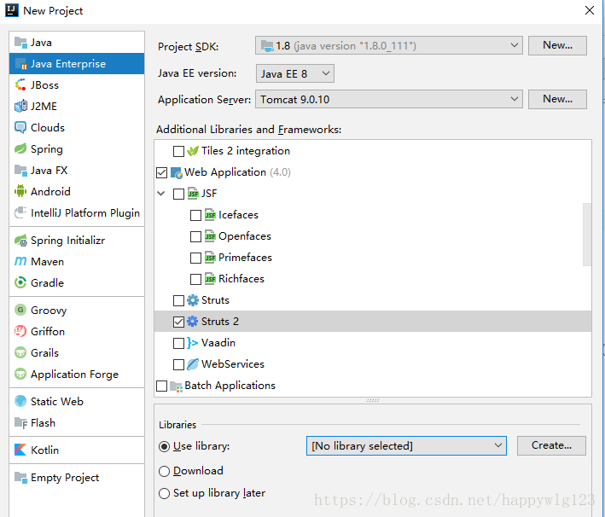Click the Struts 2 gear icon
The width and height of the screenshot is (605, 517).
[193, 322]
